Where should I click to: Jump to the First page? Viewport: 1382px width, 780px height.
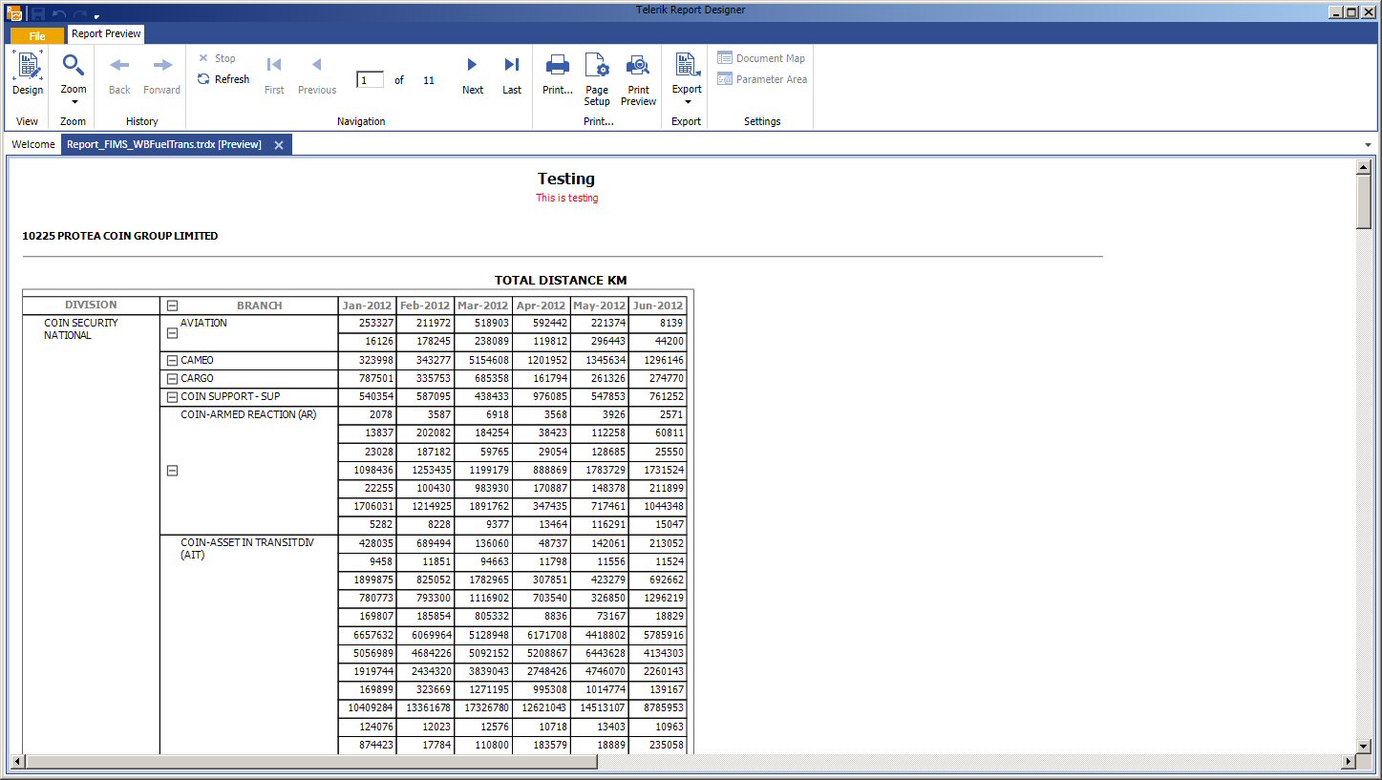tap(274, 74)
